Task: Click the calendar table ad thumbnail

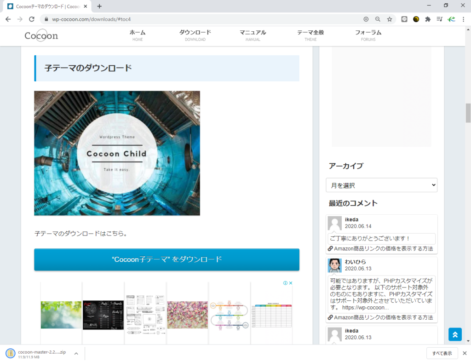Action: coord(271,316)
